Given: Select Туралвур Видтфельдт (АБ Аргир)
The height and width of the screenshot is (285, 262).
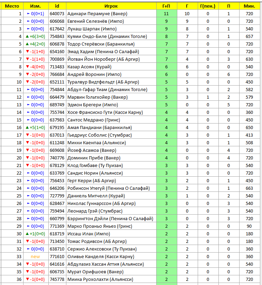Looking at the screenshot, I should [103, 82].
